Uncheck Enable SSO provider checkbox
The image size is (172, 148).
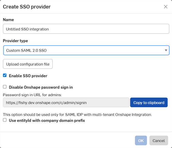click(x=5, y=75)
